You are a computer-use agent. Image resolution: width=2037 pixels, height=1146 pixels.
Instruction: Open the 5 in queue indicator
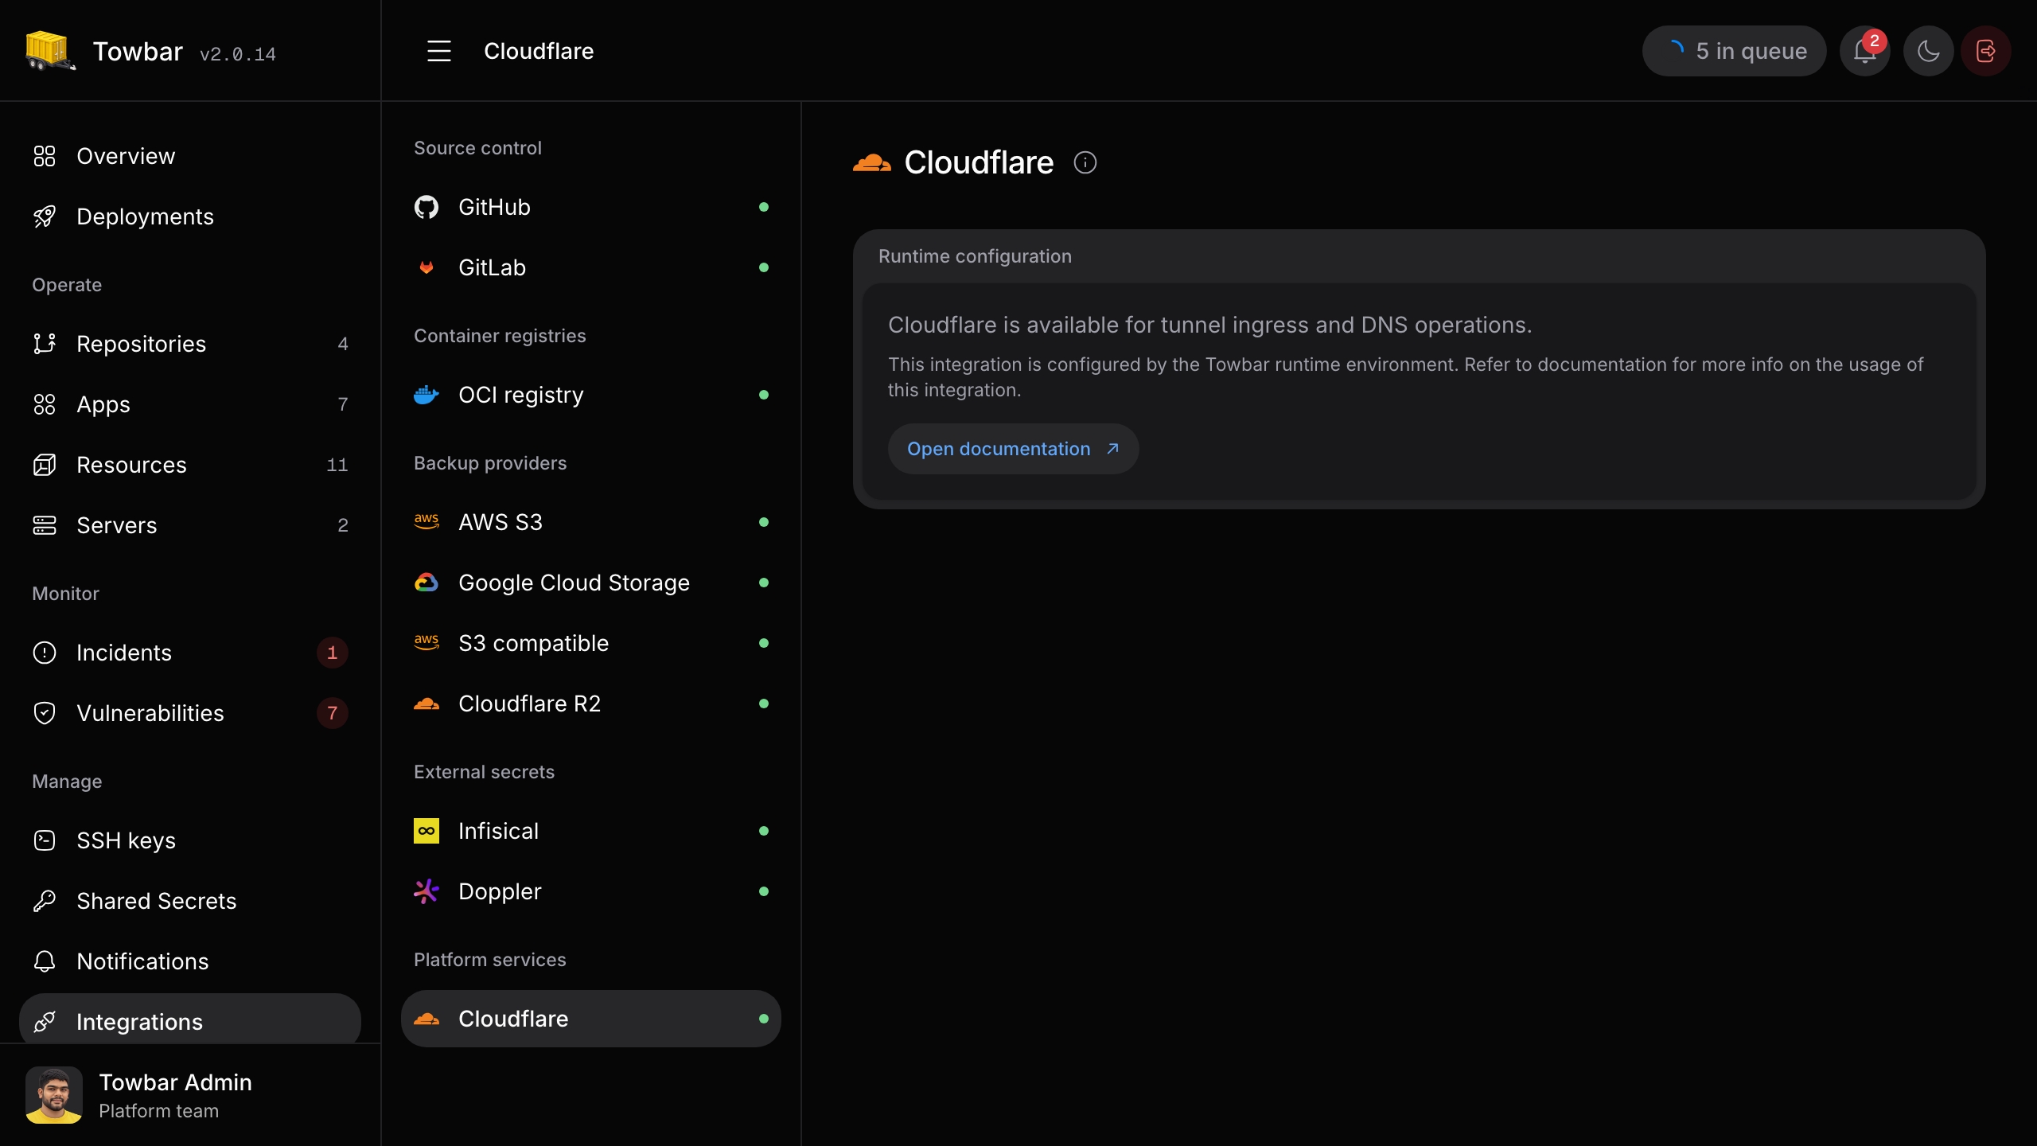1734,51
